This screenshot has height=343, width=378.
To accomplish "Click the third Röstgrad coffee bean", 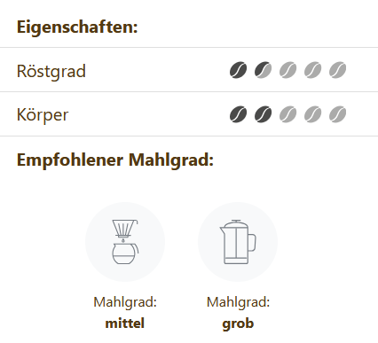I will tap(287, 70).
